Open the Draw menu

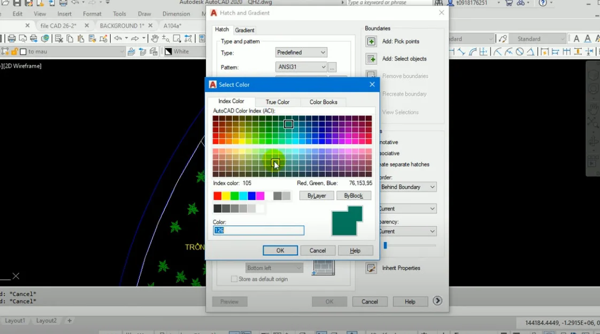pos(144,14)
